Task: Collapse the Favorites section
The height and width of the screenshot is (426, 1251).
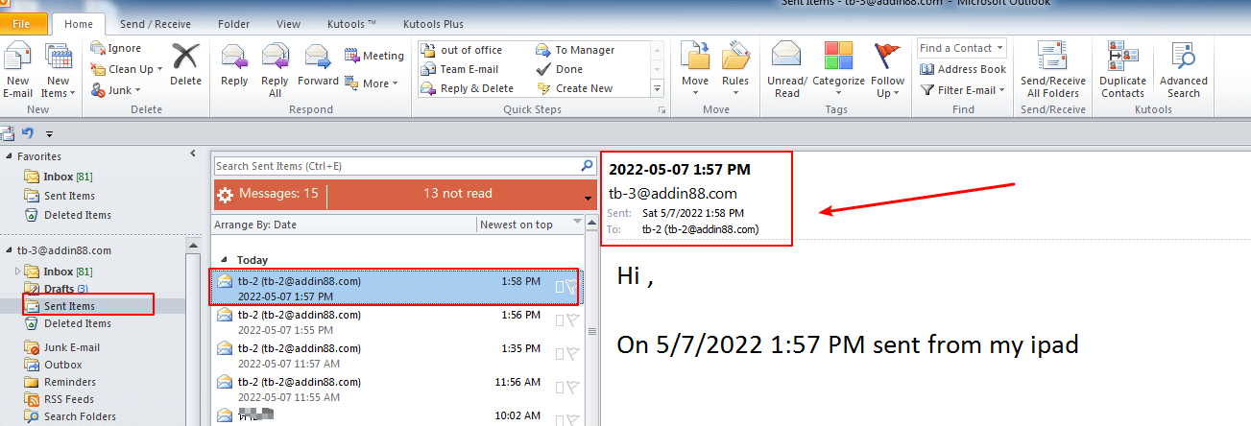Action: pos(10,156)
